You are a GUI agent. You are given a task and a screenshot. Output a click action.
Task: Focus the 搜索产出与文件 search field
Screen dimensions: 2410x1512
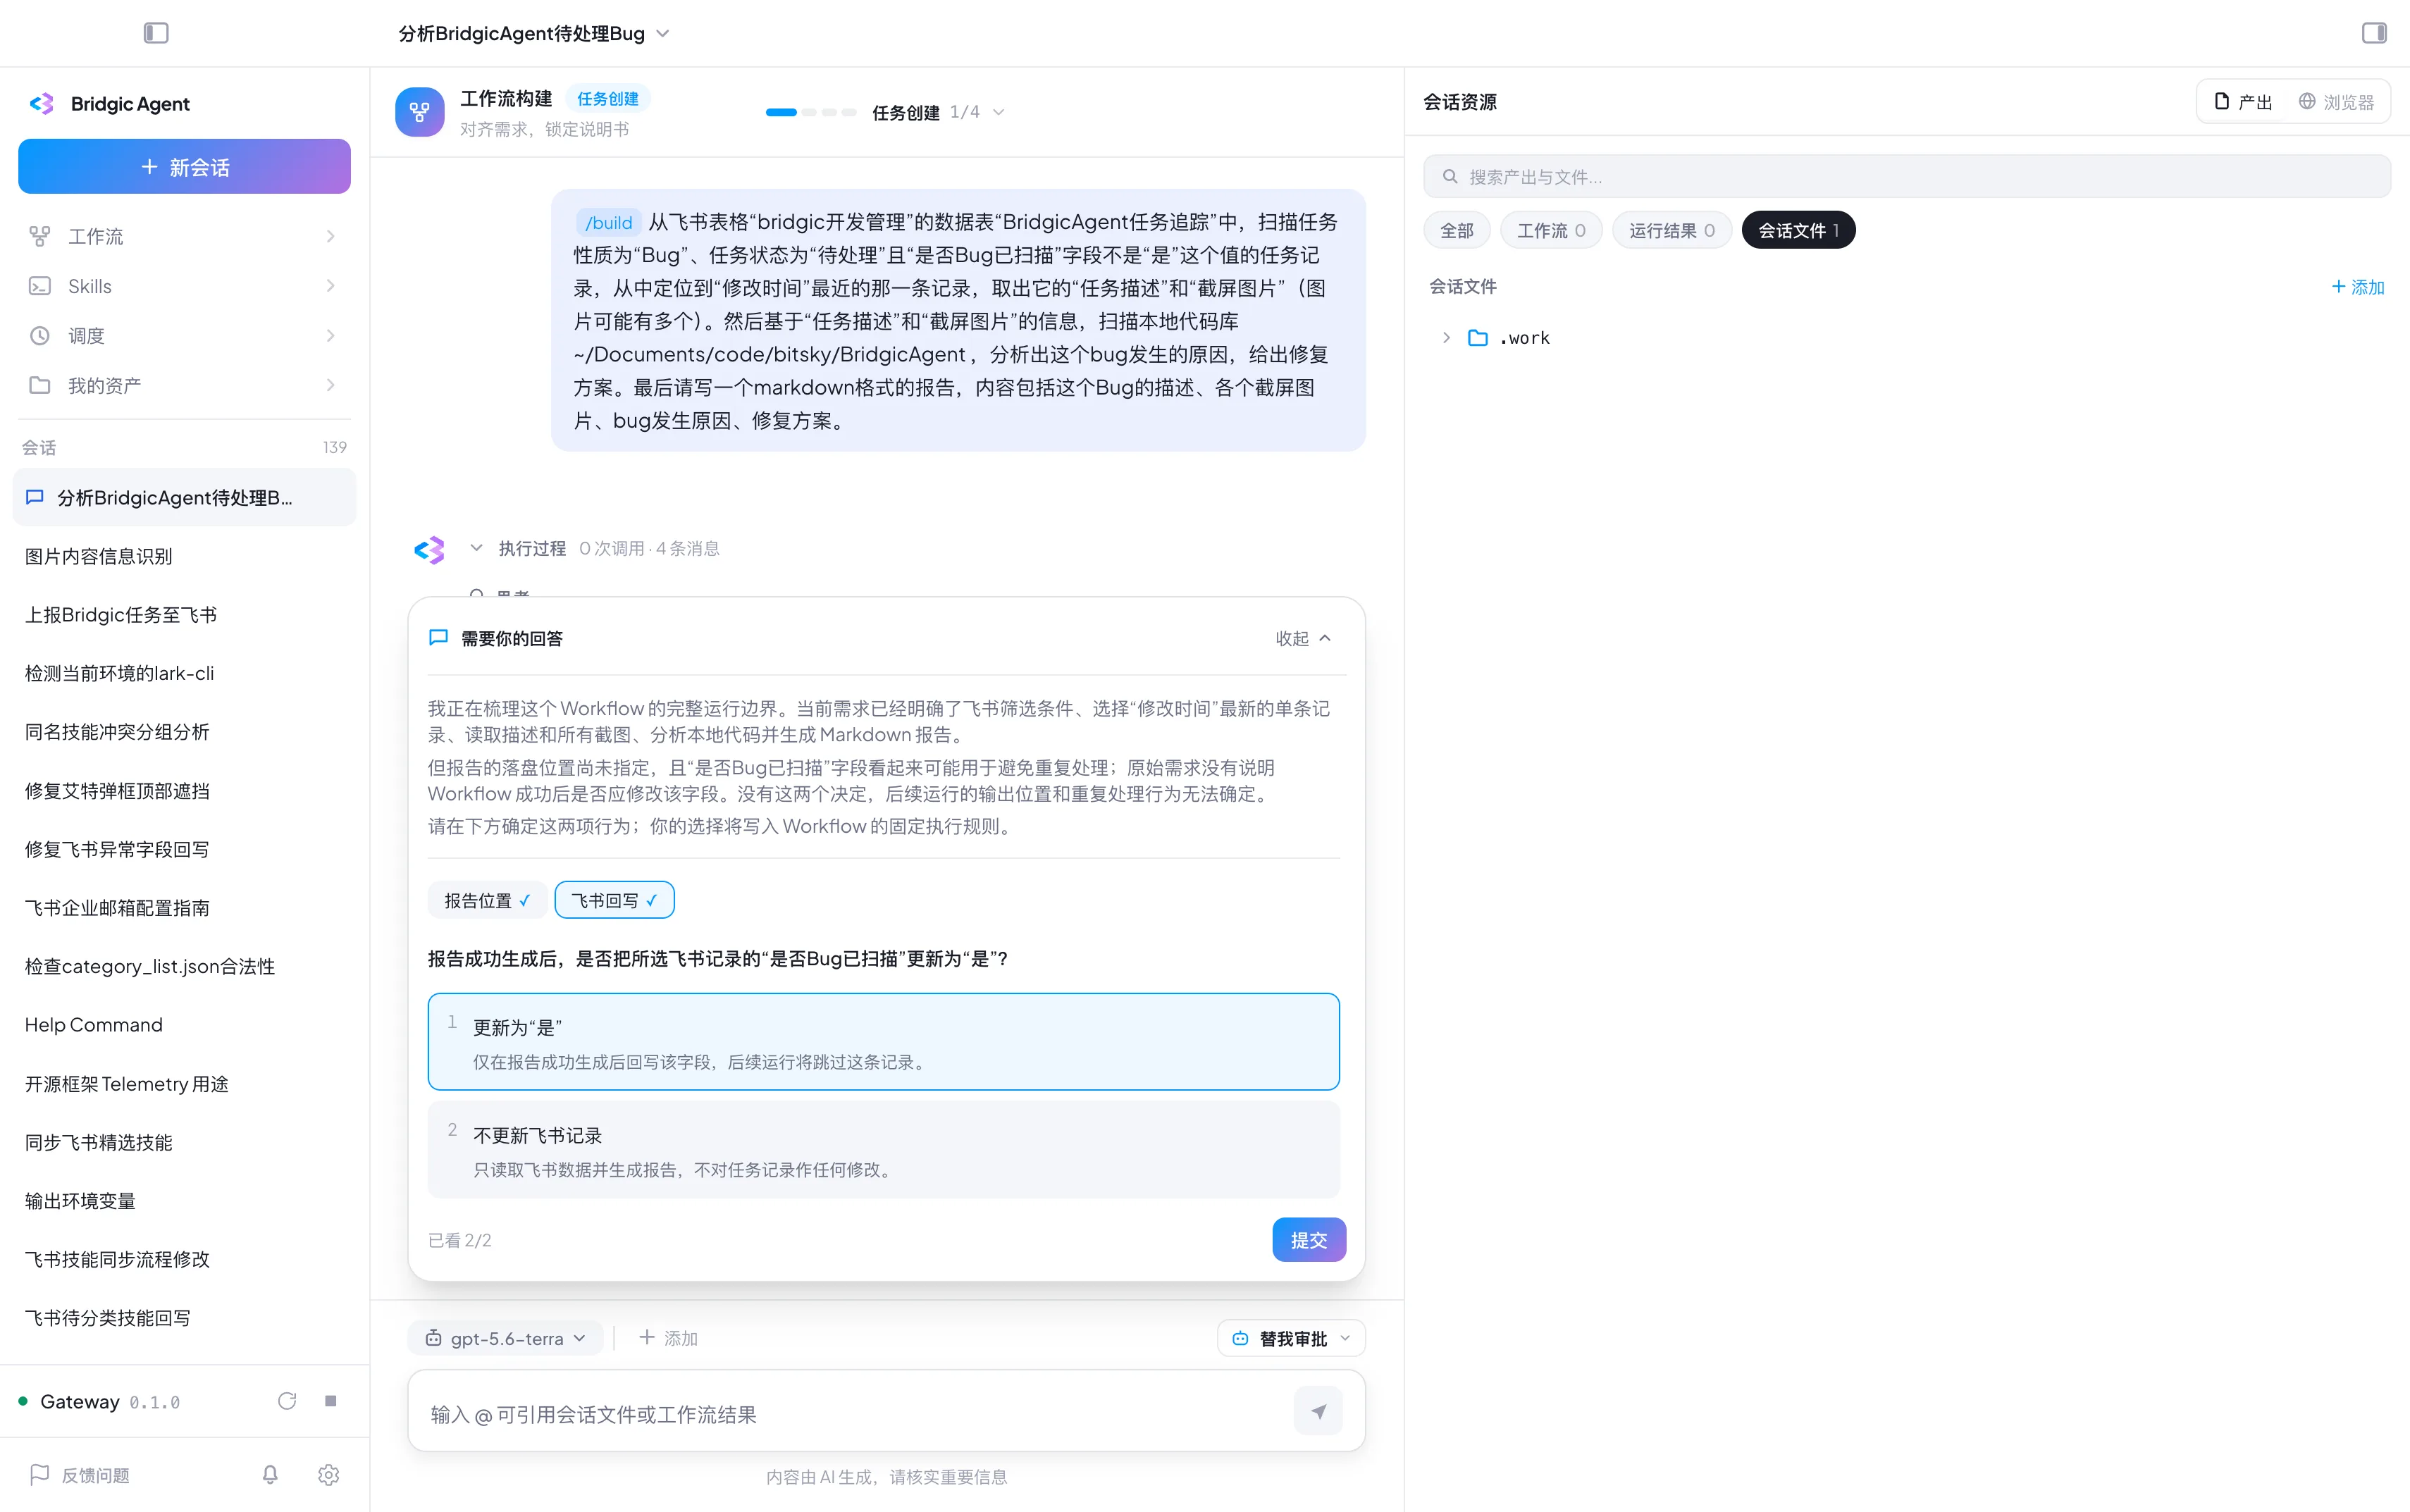click(x=1906, y=177)
